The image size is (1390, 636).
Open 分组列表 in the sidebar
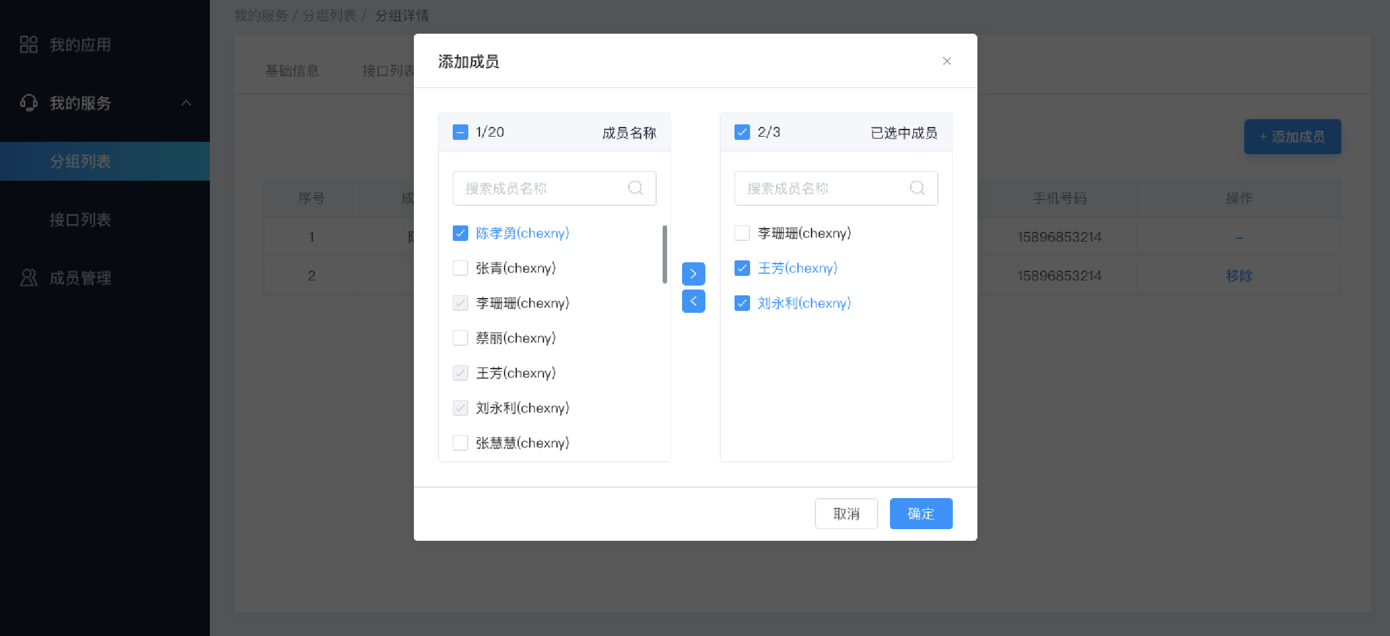(80, 161)
